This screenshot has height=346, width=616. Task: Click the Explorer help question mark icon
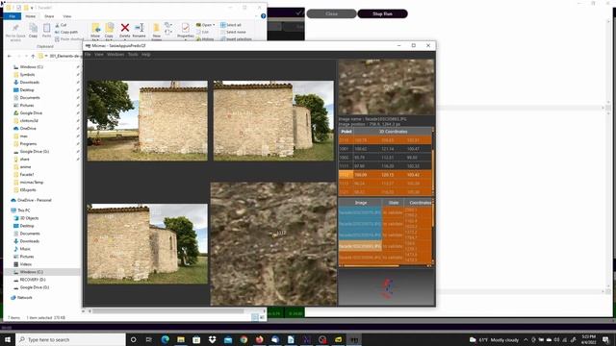pyautogui.click(x=263, y=16)
